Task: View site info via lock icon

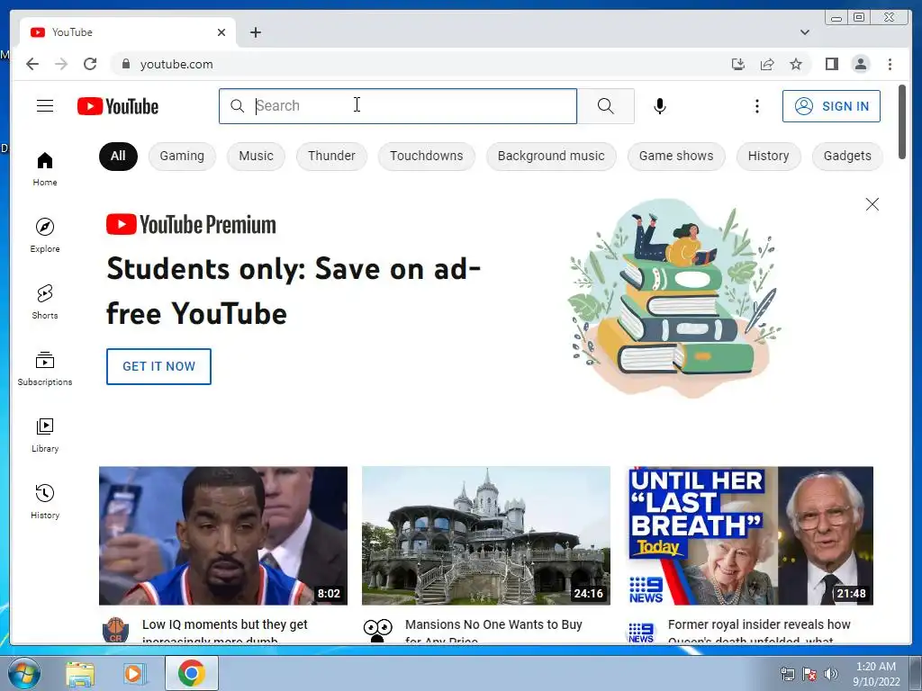Action: 125,64
